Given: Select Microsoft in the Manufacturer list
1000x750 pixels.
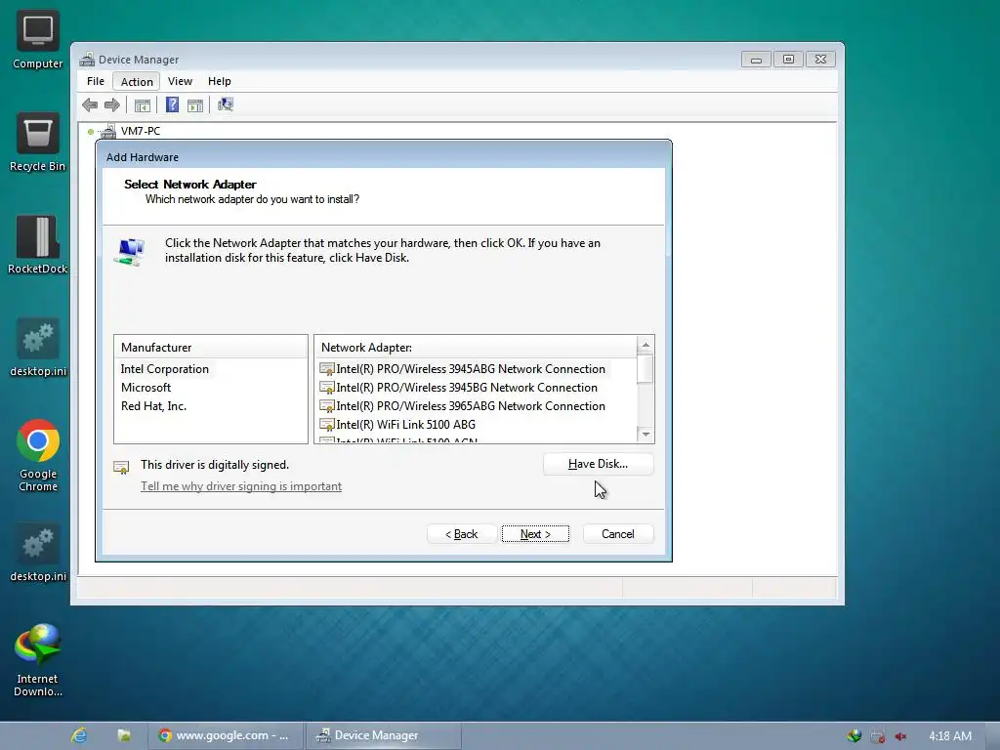Looking at the screenshot, I should pos(146,387).
